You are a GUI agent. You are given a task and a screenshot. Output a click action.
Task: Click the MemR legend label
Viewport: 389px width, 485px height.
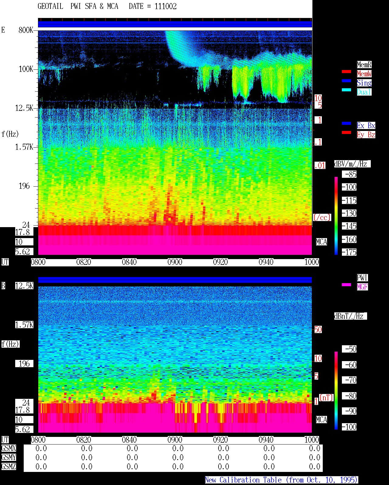364,65
